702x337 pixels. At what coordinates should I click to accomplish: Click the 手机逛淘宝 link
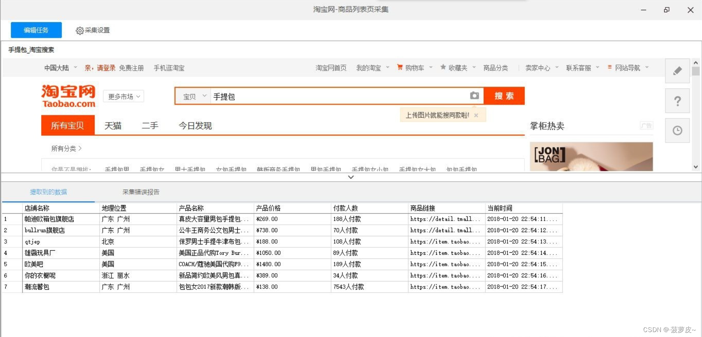click(169, 68)
